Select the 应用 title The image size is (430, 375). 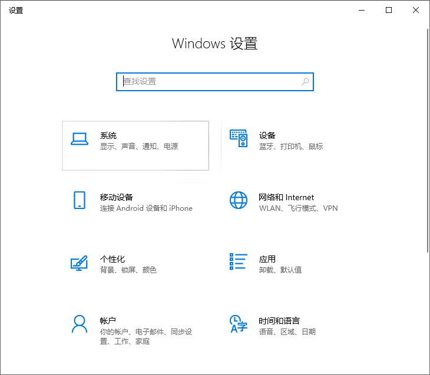coord(267,259)
